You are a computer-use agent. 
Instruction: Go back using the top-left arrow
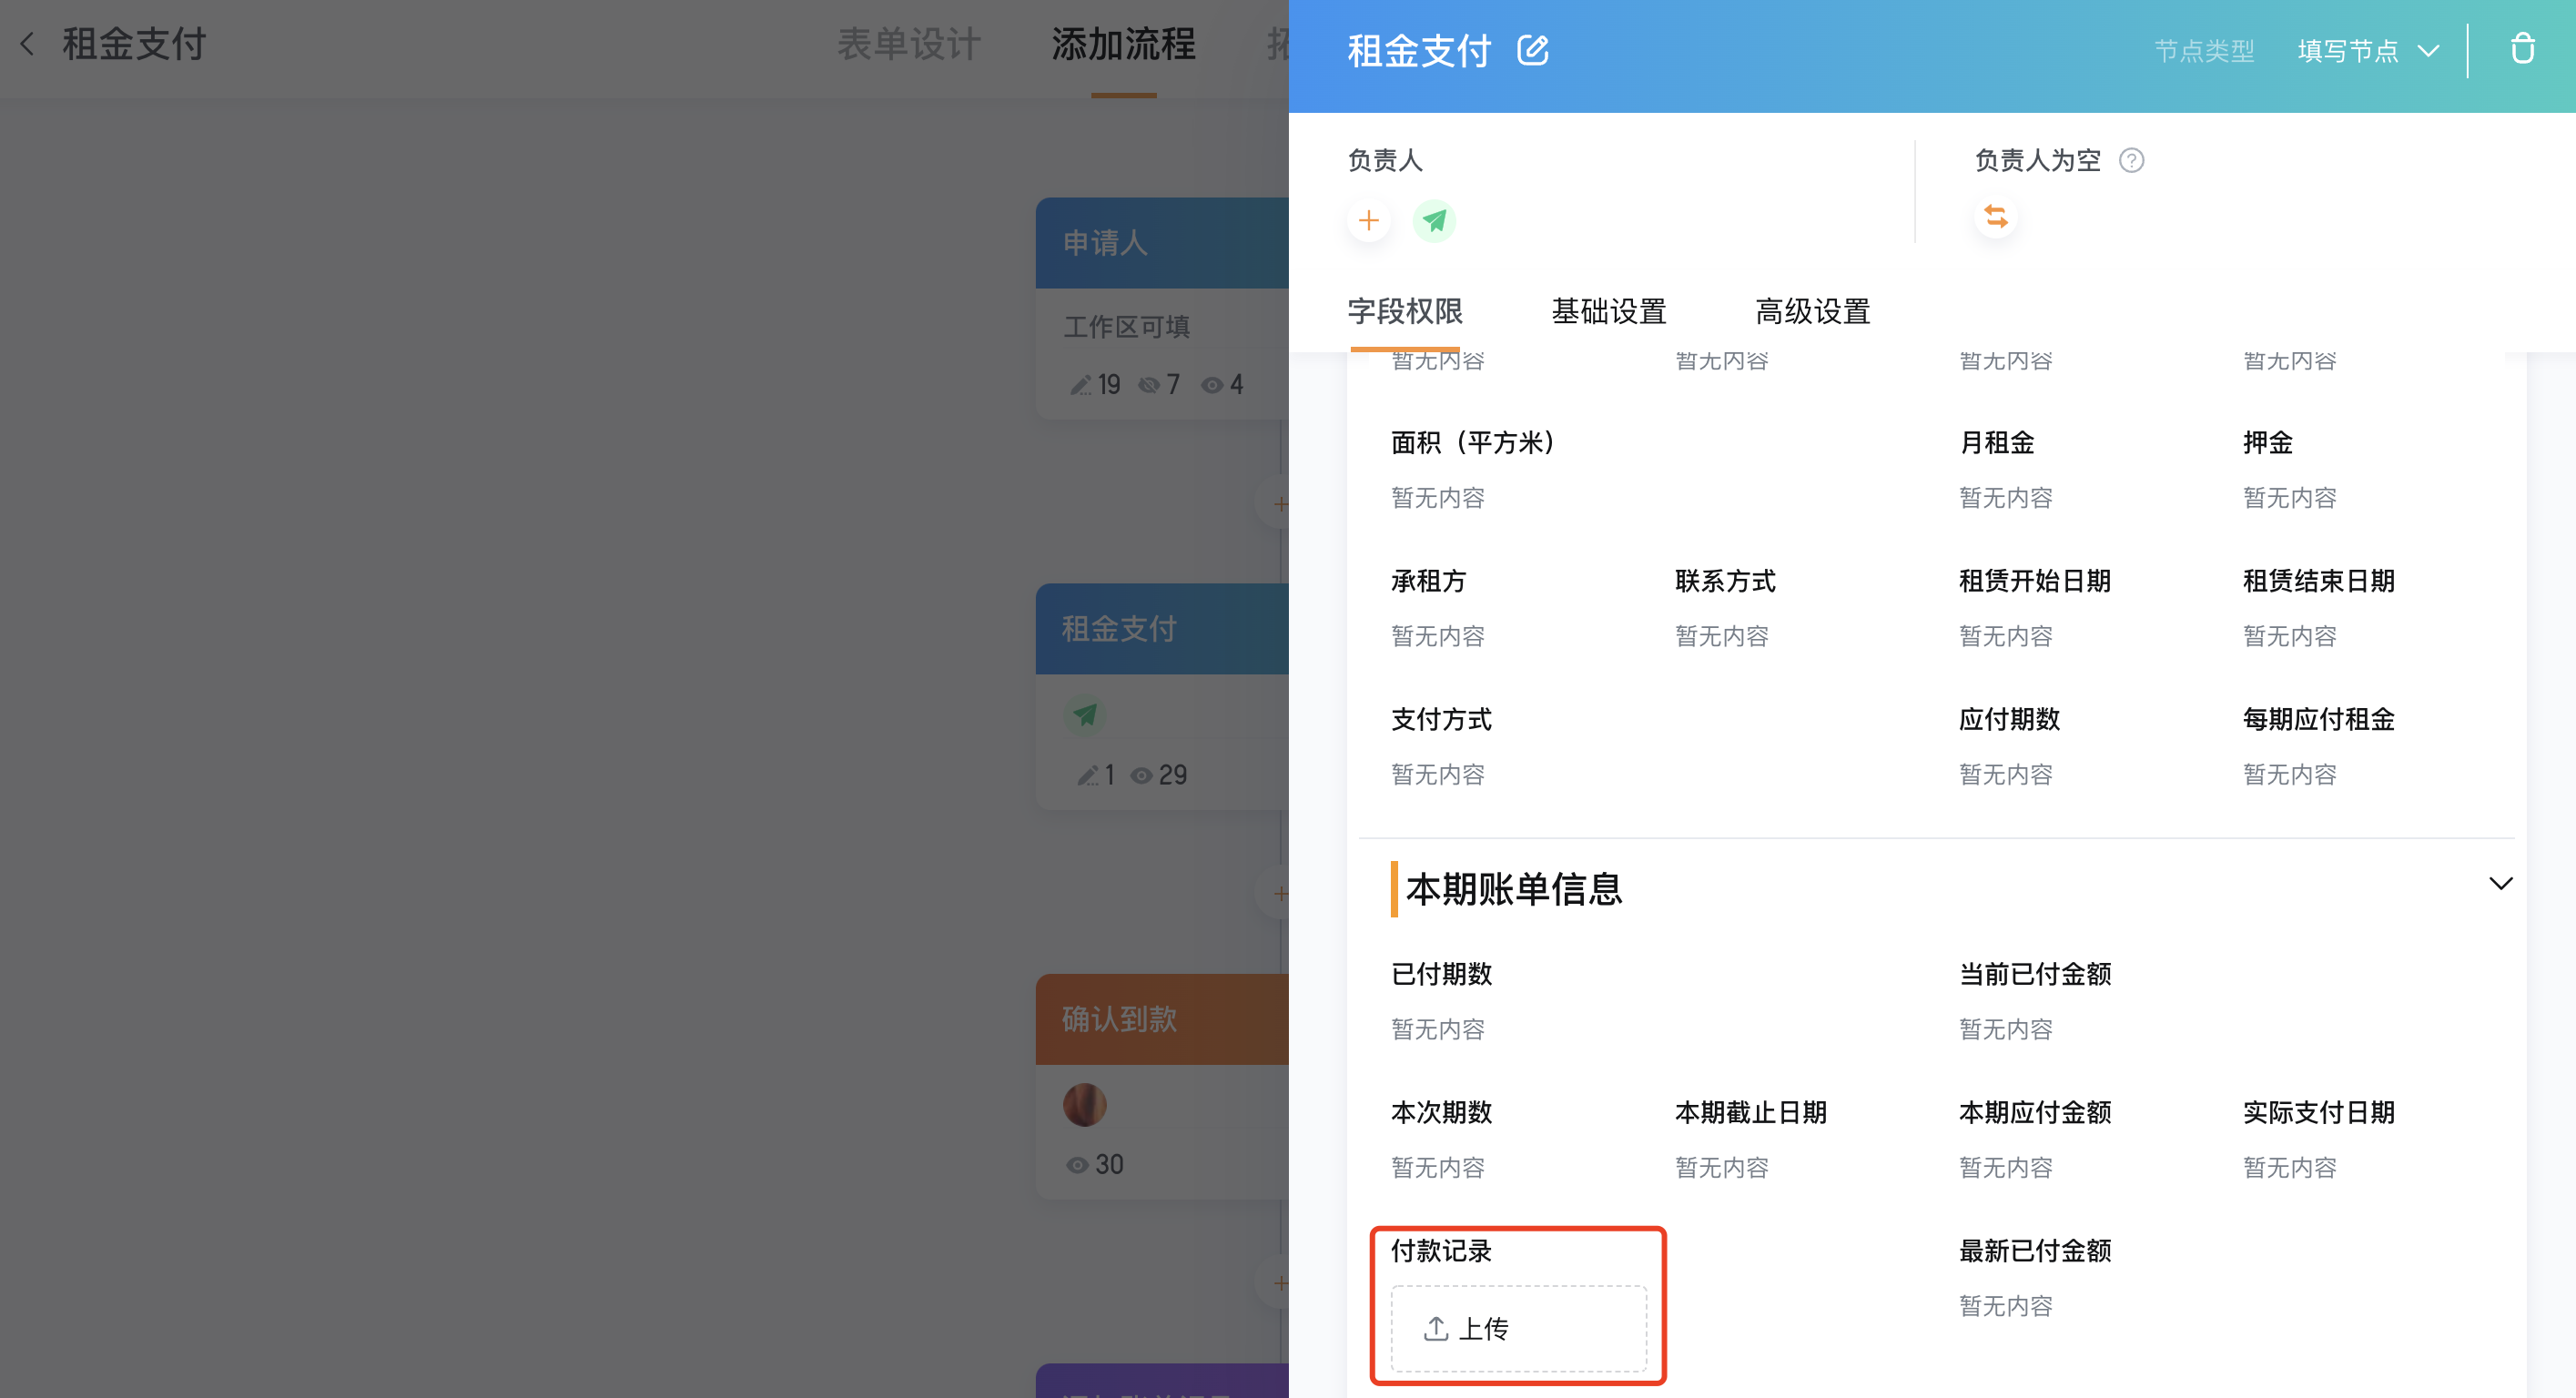pos(28,44)
